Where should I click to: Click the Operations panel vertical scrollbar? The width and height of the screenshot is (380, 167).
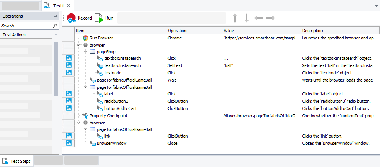coord(56,69)
